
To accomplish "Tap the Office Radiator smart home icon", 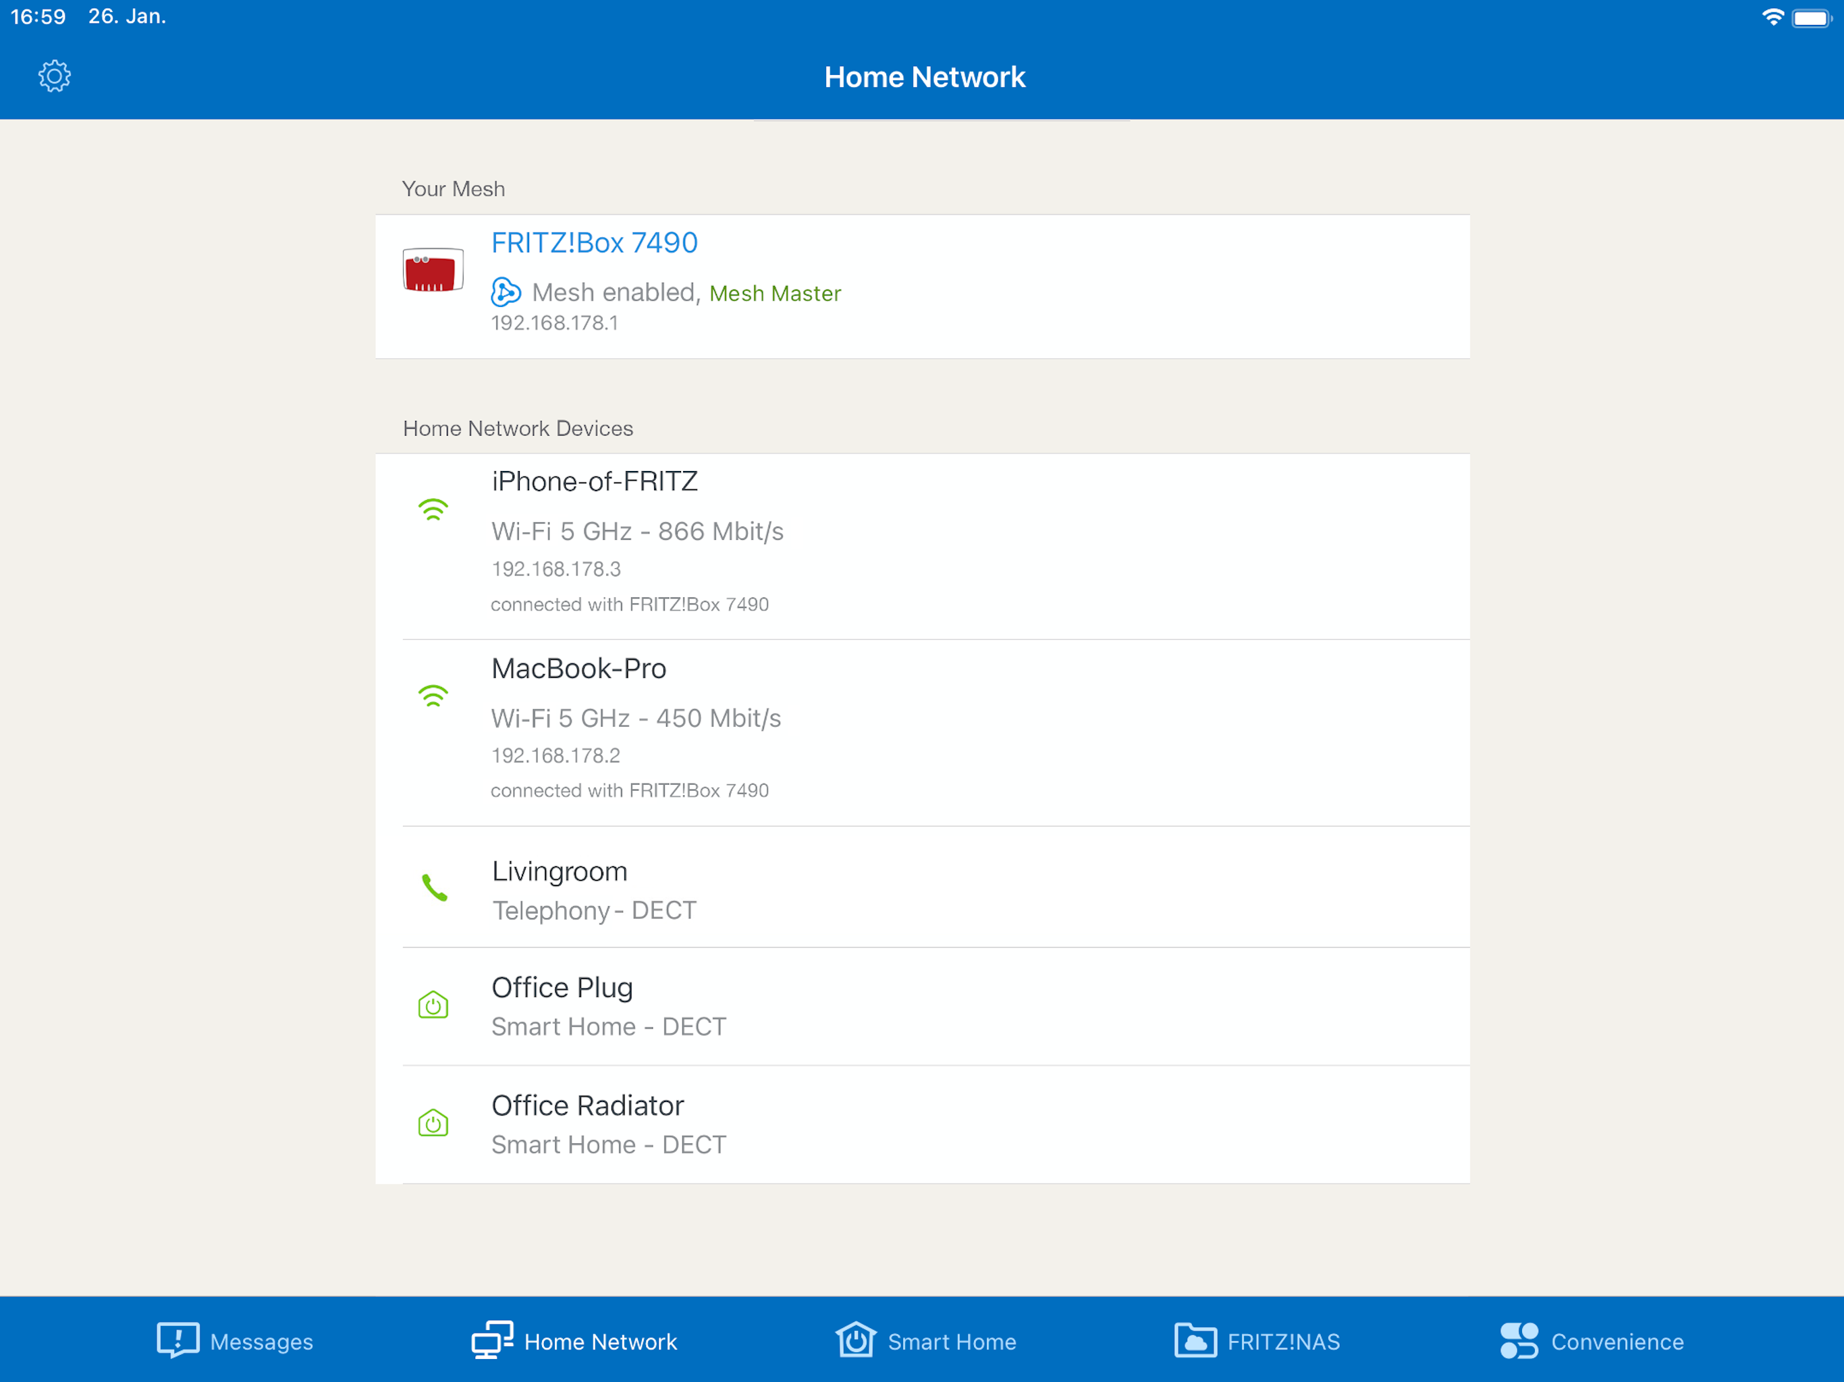I will click(433, 1123).
